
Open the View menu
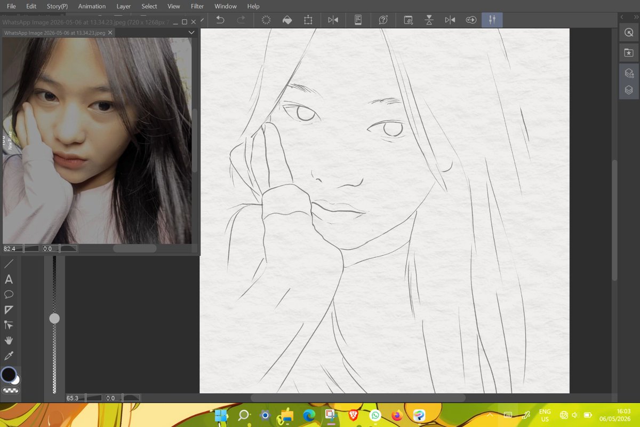click(x=174, y=6)
